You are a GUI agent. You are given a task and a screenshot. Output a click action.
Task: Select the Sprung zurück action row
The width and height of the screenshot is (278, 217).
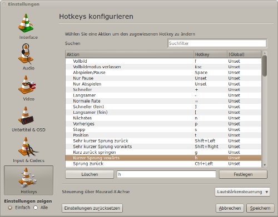[x=163, y=164]
